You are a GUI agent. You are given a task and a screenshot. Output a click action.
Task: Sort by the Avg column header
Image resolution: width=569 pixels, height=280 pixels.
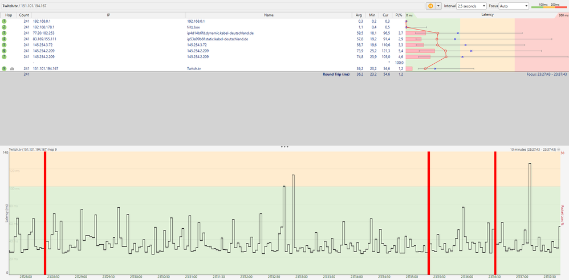[x=359, y=15]
